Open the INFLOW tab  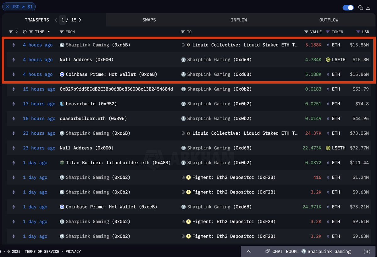click(x=239, y=20)
